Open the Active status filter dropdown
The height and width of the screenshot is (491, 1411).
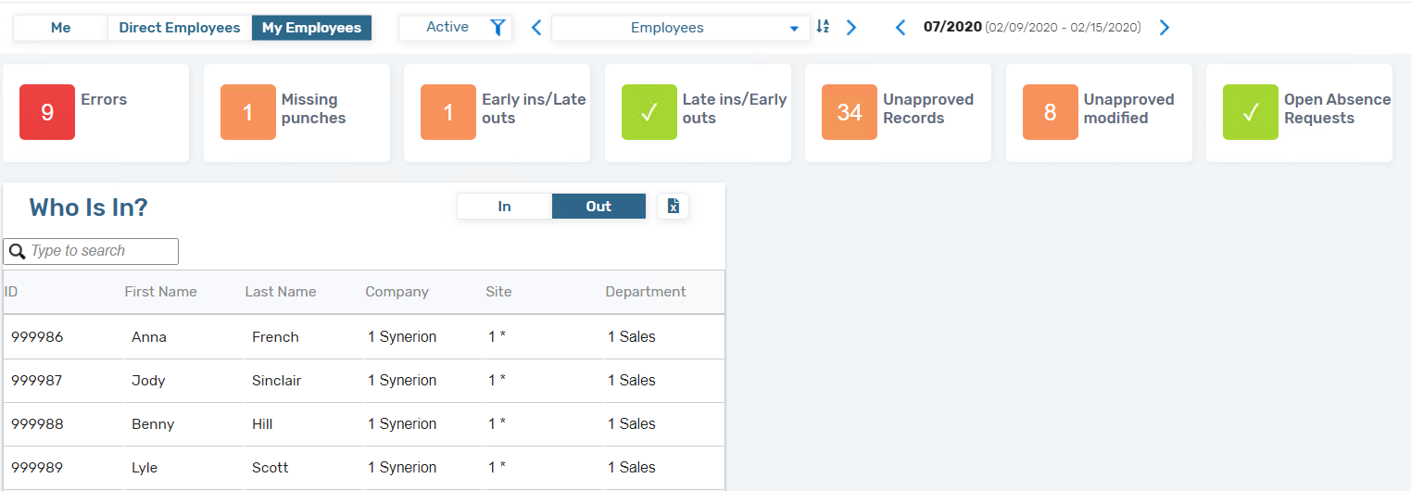[447, 28]
